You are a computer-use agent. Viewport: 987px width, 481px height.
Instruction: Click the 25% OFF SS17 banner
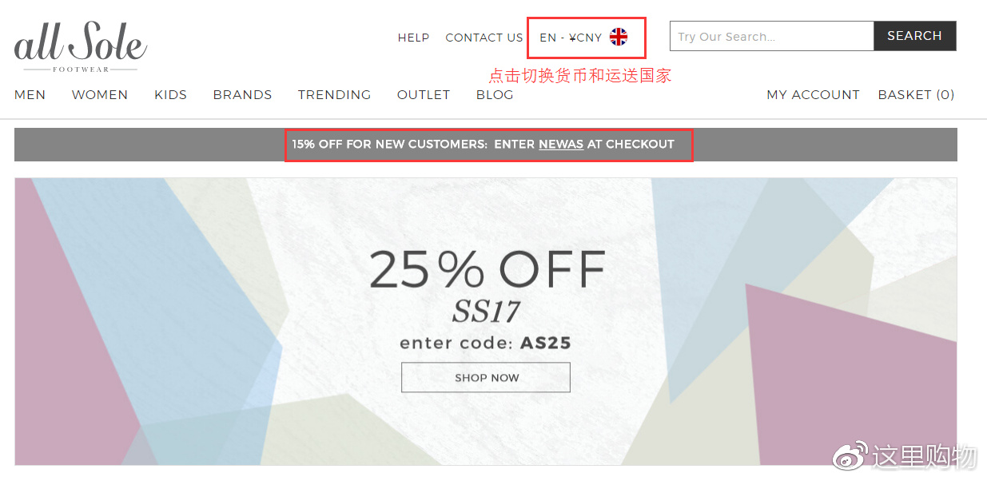[485, 321]
